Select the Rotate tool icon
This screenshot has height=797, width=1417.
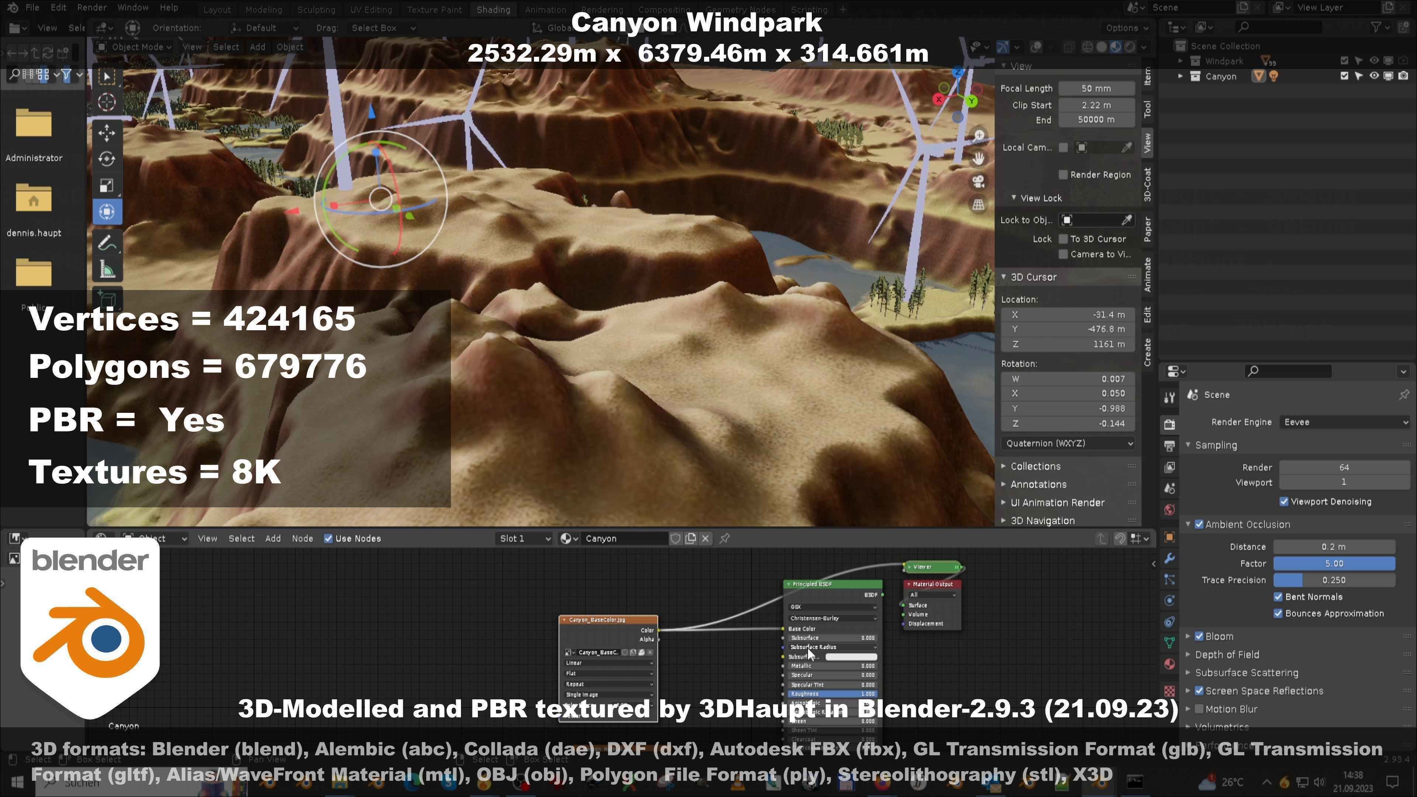tap(107, 159)
